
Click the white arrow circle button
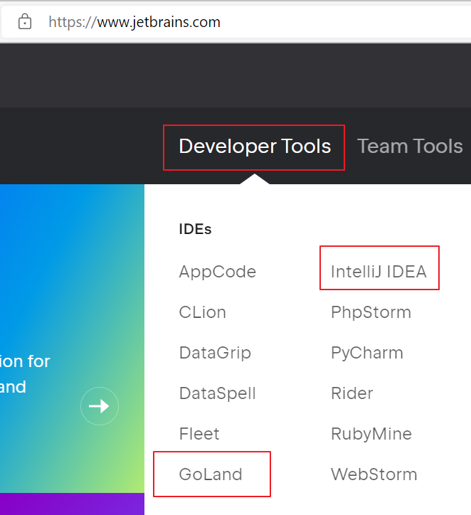point(100,406)
